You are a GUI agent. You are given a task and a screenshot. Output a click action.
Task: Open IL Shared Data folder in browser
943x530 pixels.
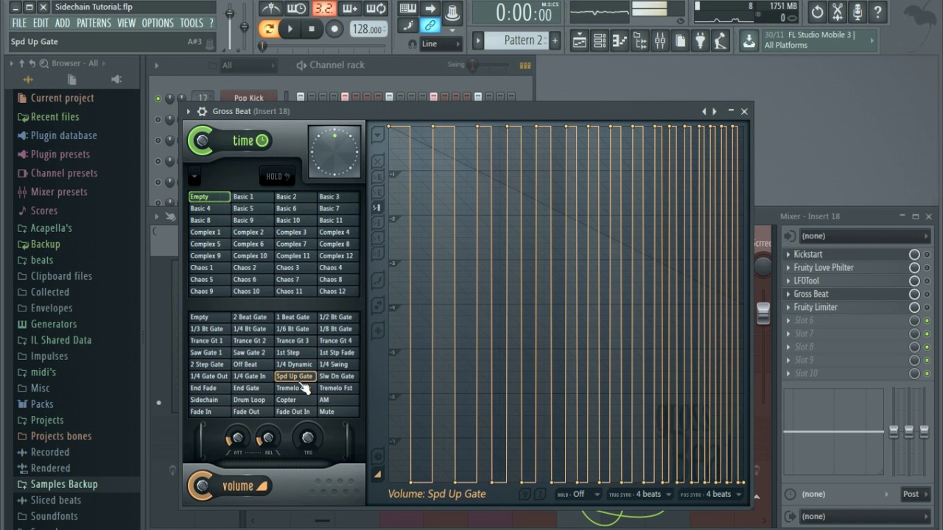click(x=61, y=340)
